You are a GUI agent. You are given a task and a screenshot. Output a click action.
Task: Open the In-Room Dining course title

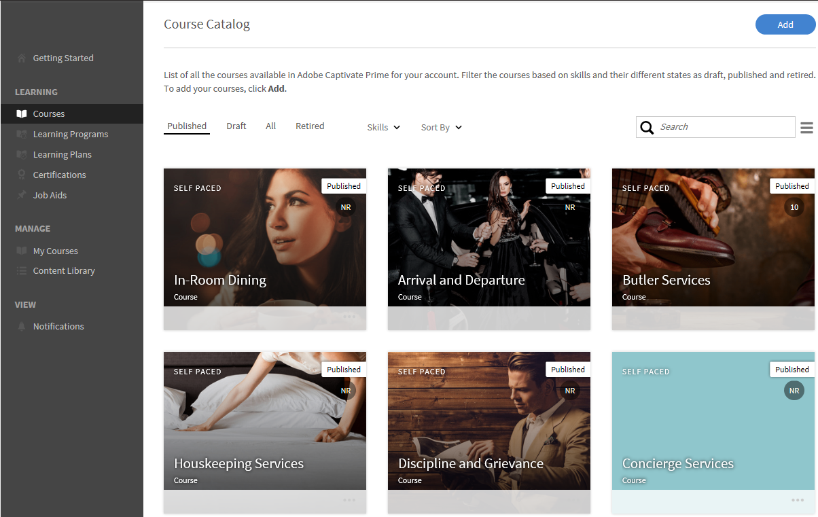[x=220, y=280]
